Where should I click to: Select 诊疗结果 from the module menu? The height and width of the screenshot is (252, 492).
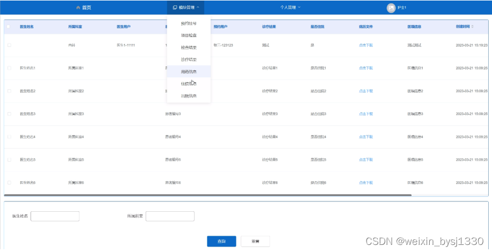pyautogui.click(x=189, y=59)
